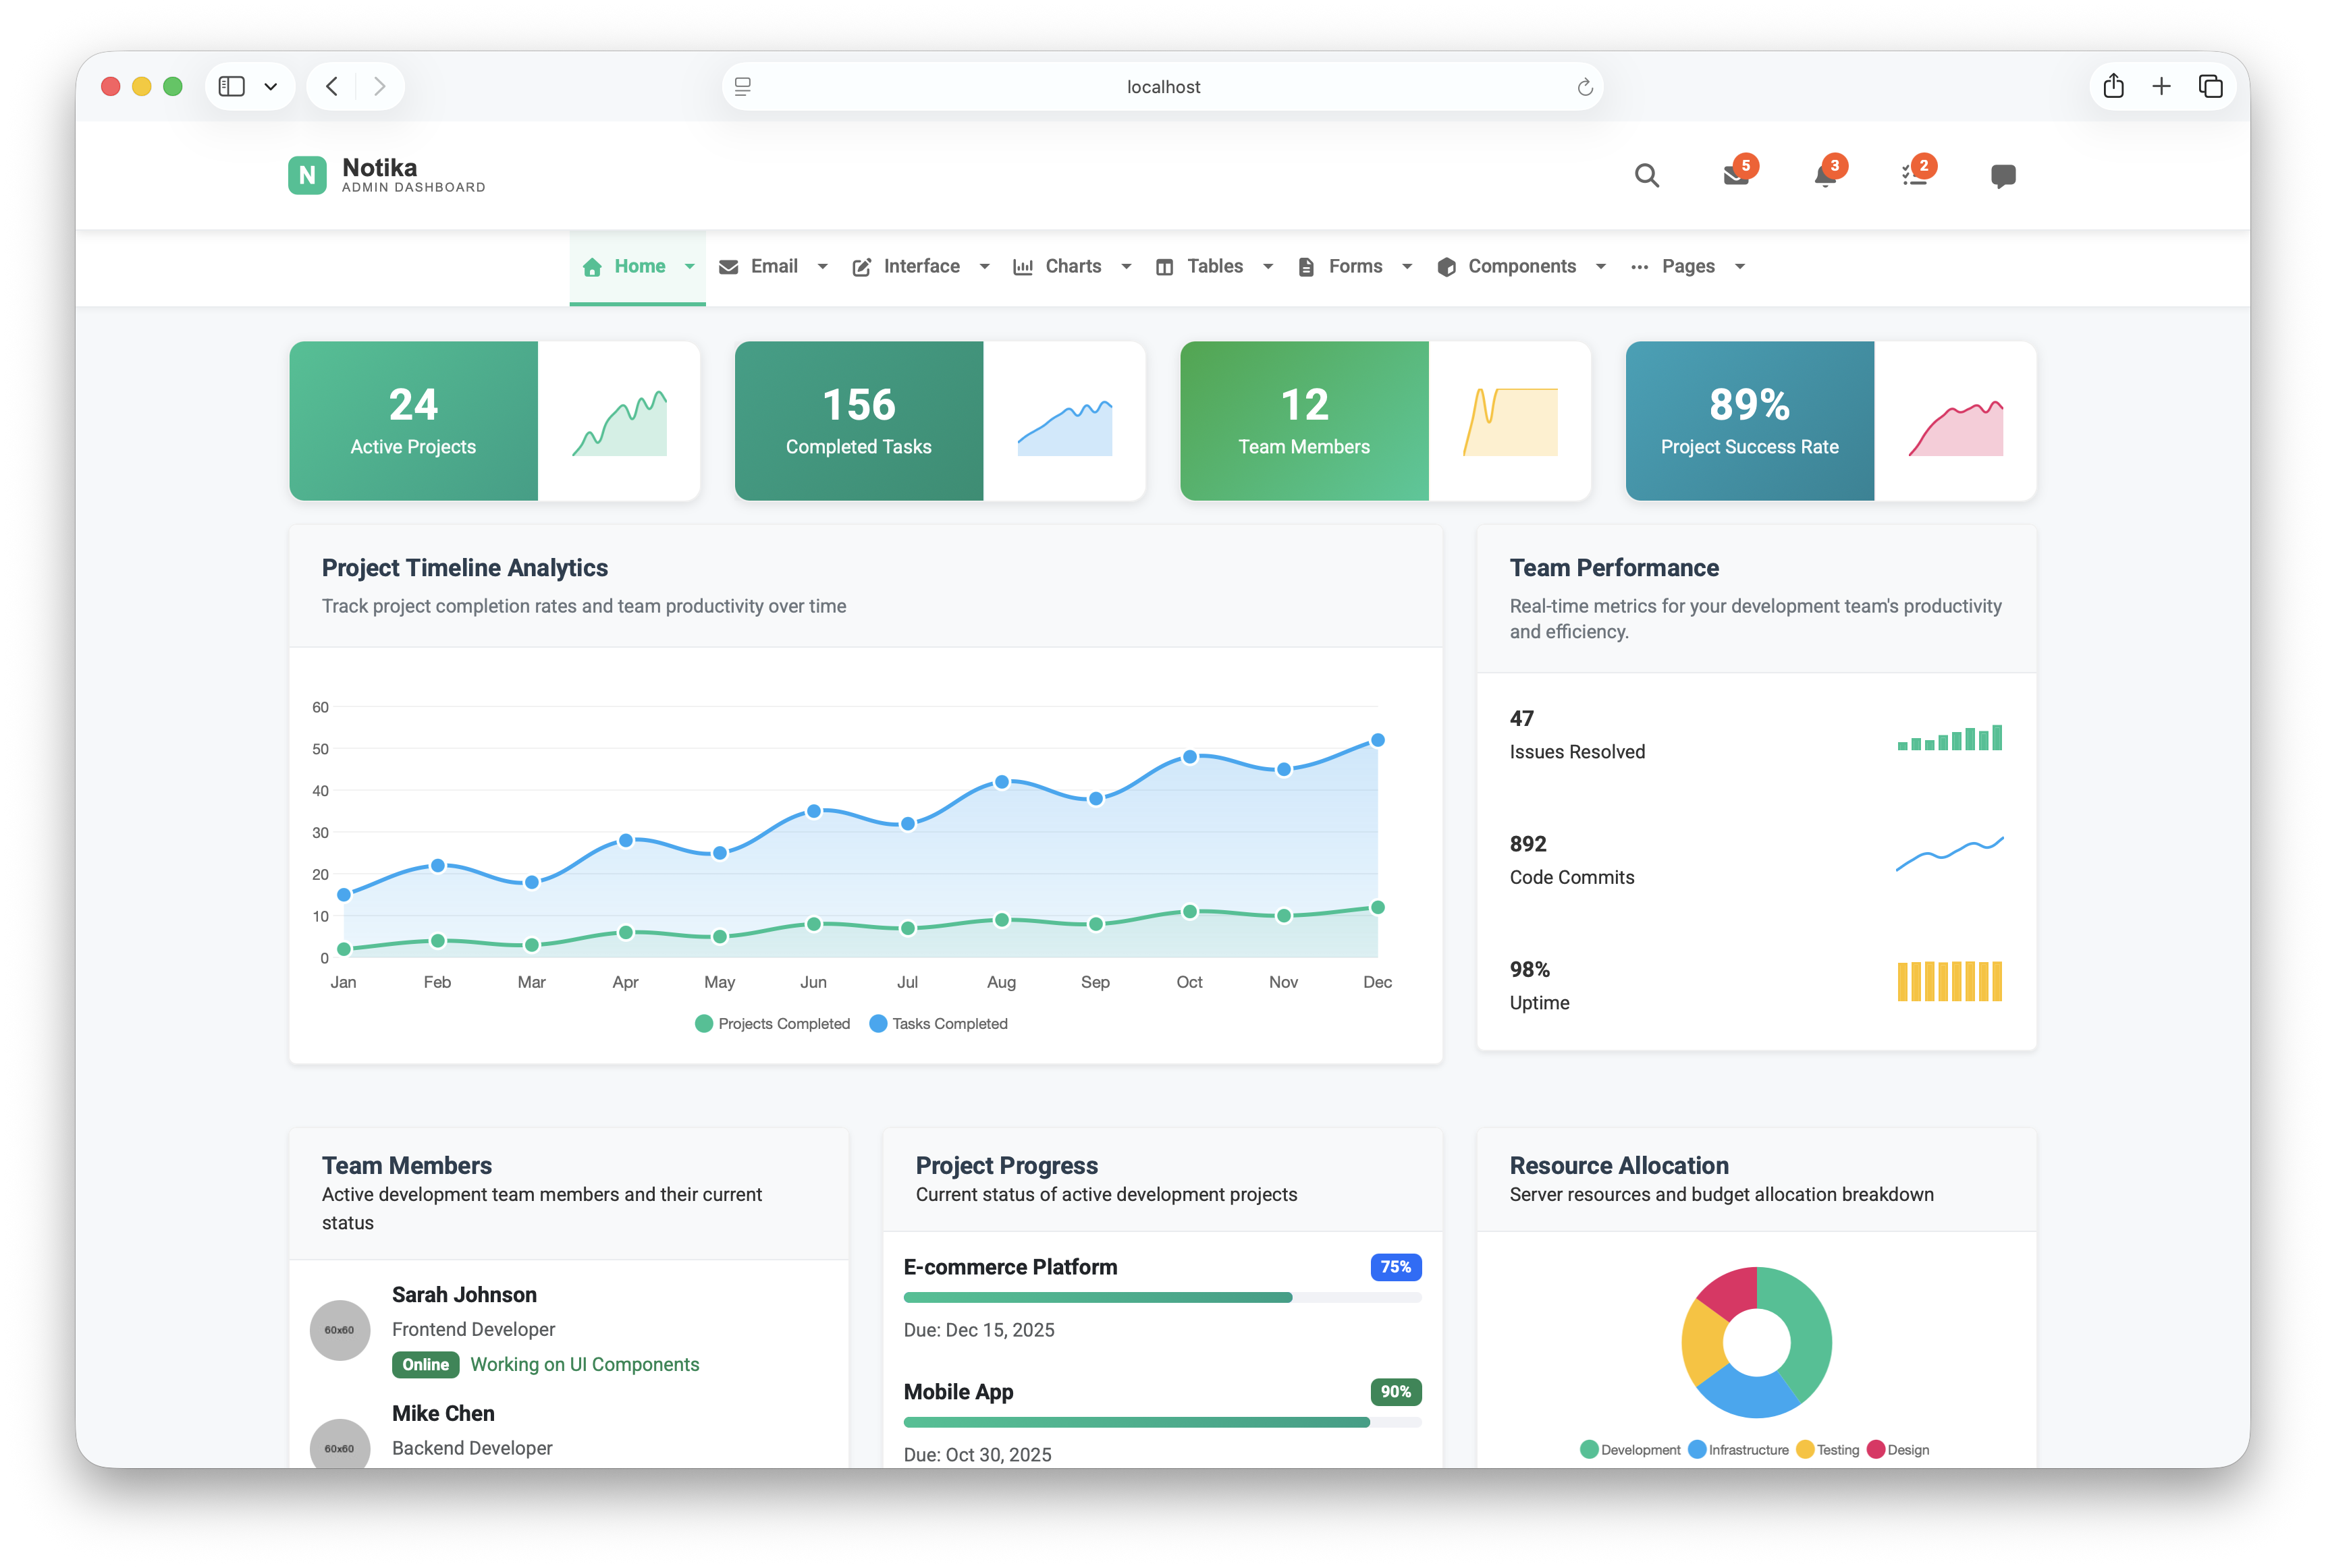Click the localhost address bar

[1162, 86]
